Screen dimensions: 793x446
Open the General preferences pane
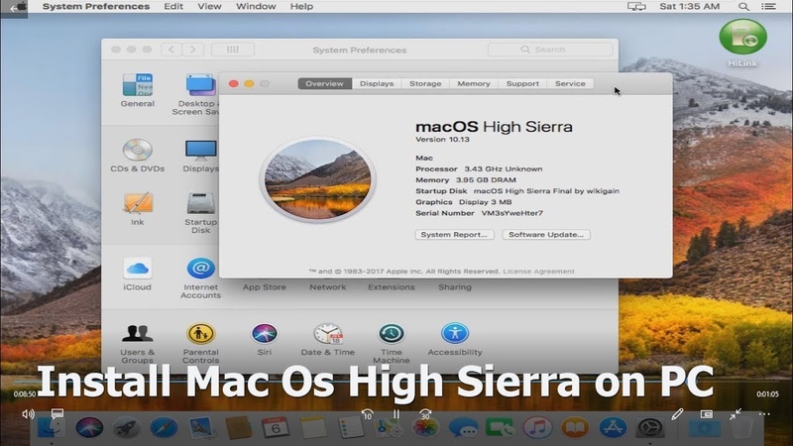[137, 90]
